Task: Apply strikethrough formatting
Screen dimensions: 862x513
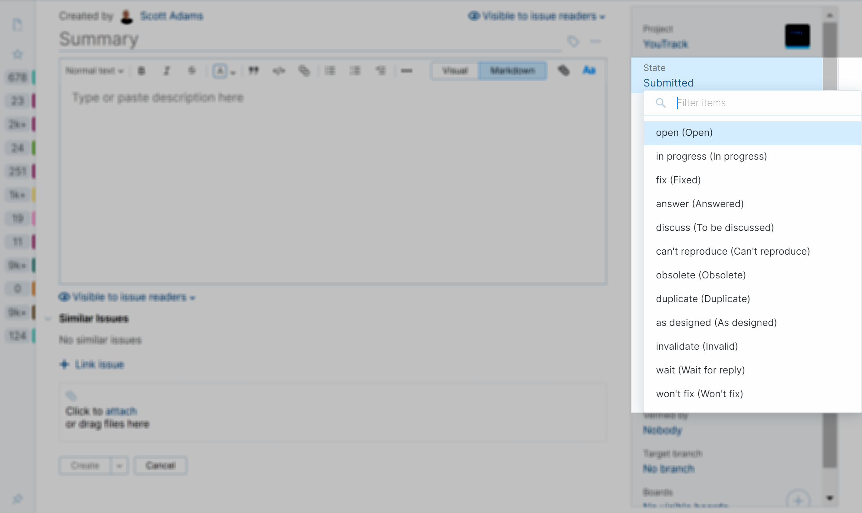Action: pyautogui.click(x=192, y=70)
